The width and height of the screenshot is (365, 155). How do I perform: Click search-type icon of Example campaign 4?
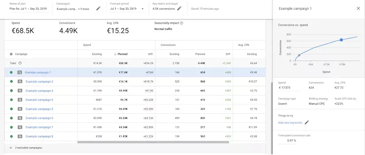pyautogui.click(x=20, y=100)
